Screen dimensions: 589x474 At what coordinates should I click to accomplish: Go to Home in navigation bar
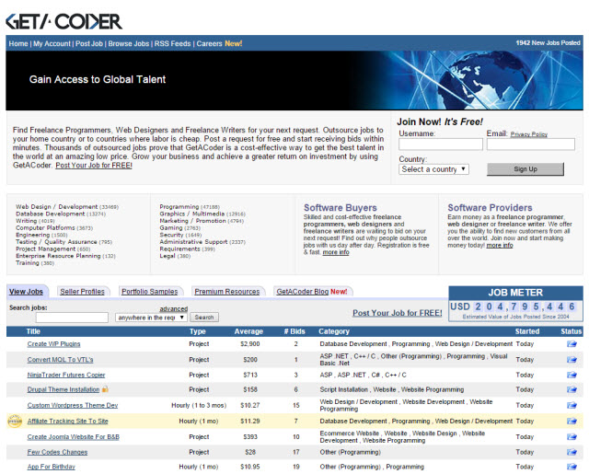(x=18, y=43)
